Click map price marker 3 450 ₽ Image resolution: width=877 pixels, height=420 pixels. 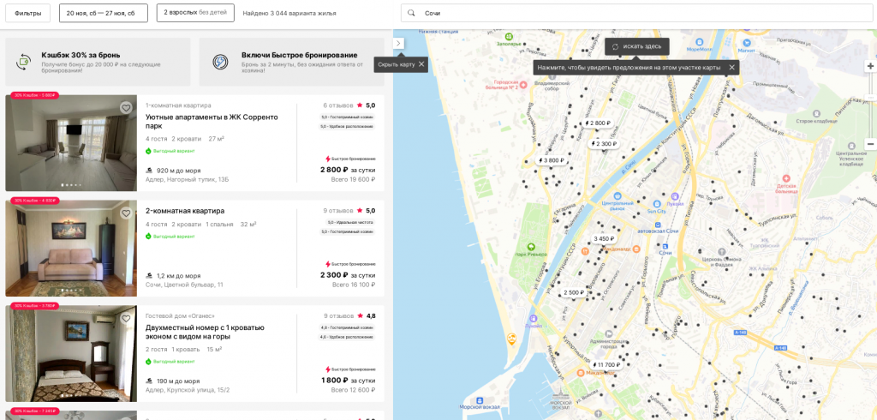604,238
